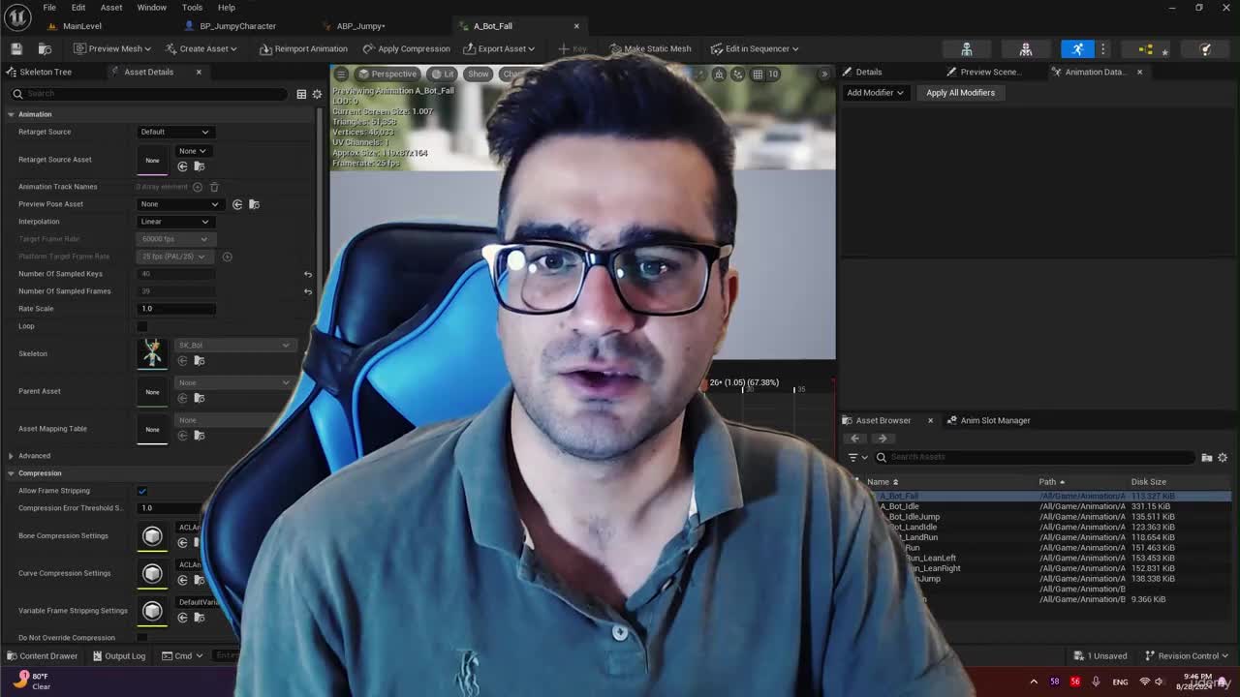1240x697 pixels.
Task: Click Reimport Animation button
Action: [303, 48]
